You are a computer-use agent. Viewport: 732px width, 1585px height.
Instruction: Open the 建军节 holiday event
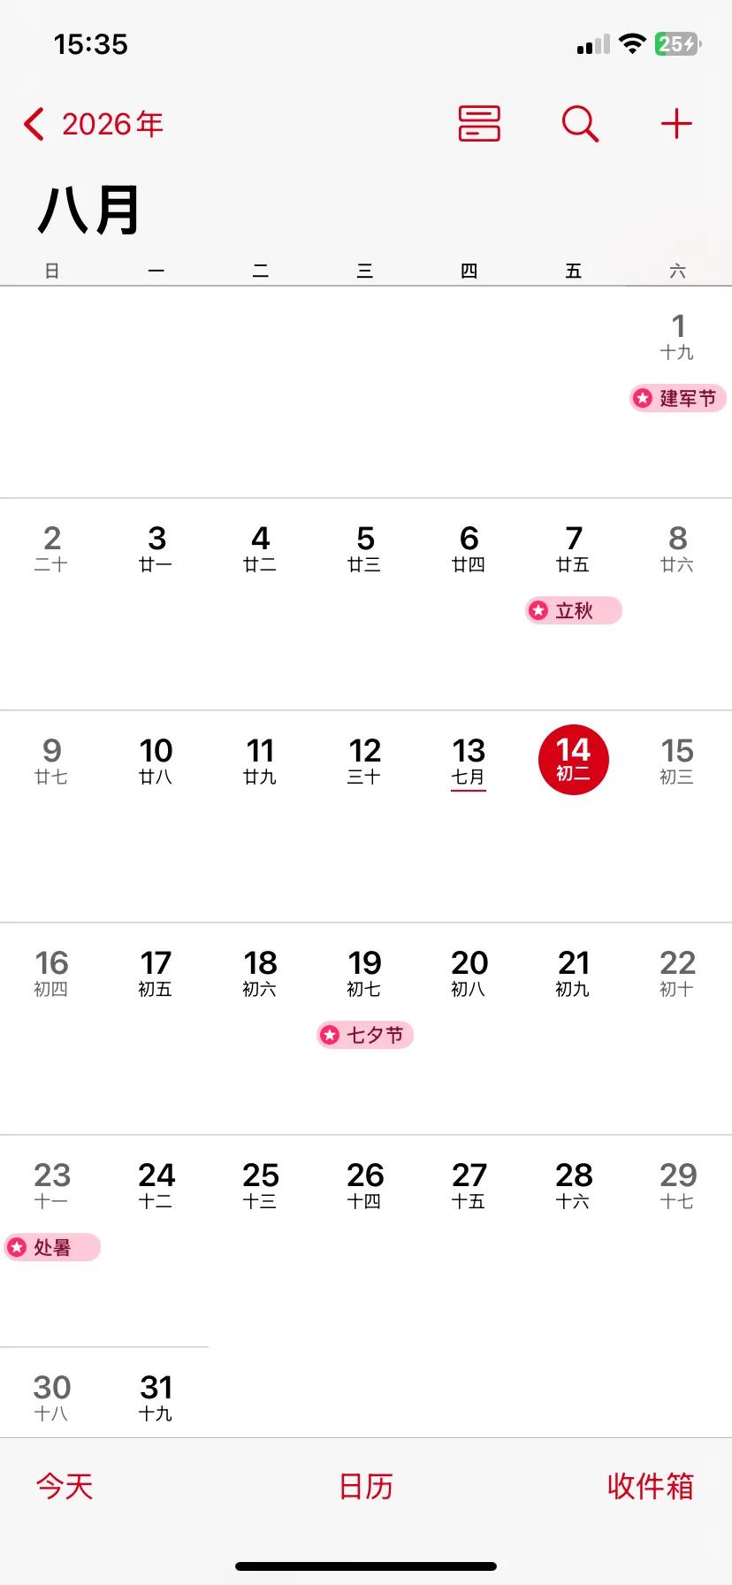[677, 398]
